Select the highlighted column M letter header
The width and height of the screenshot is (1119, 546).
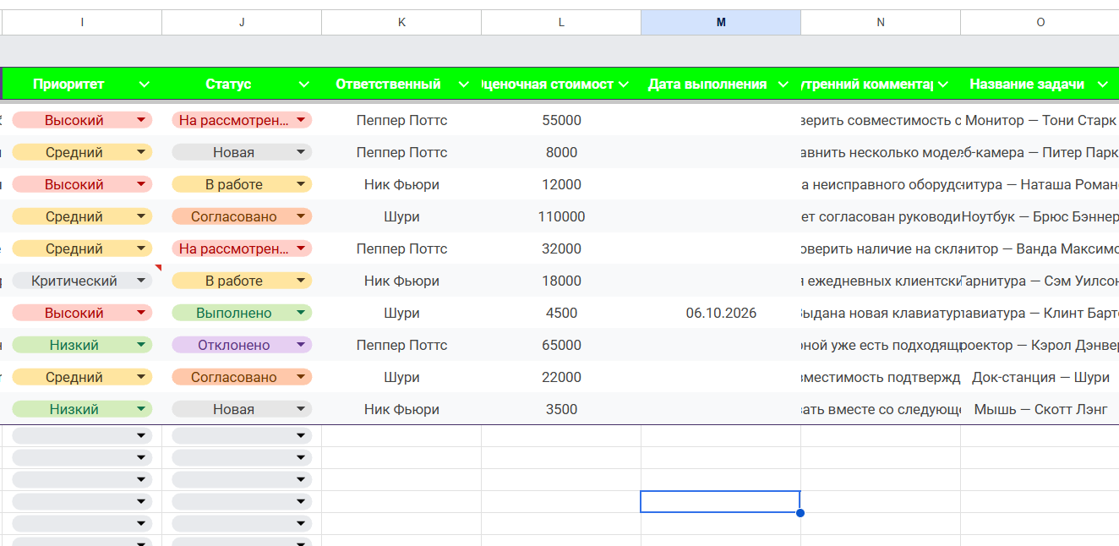721,23
